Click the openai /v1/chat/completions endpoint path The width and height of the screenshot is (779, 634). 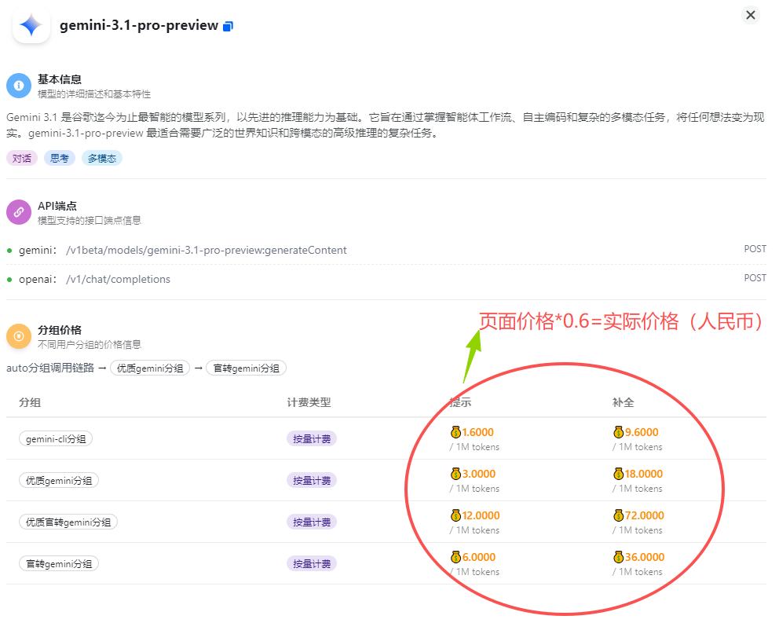click(118, 279)
